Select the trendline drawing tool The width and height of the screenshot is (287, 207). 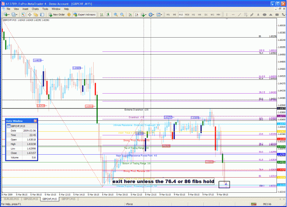click(239, 15)
